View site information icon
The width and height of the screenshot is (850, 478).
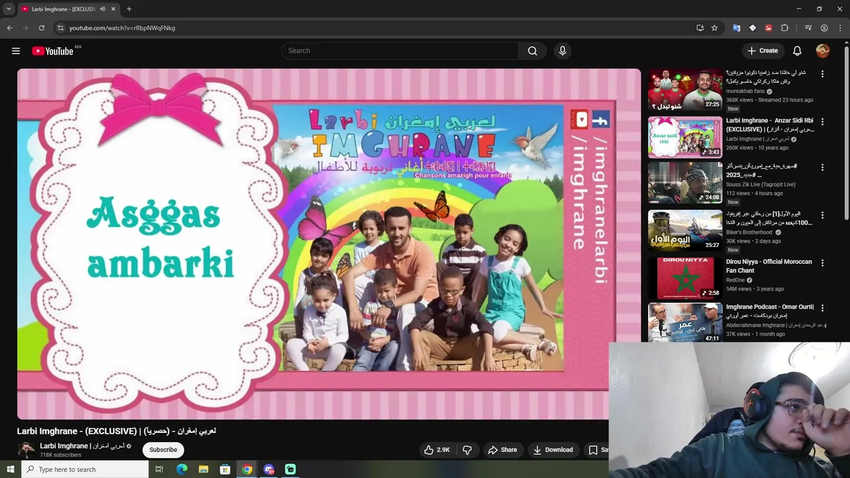coord(60,28)
